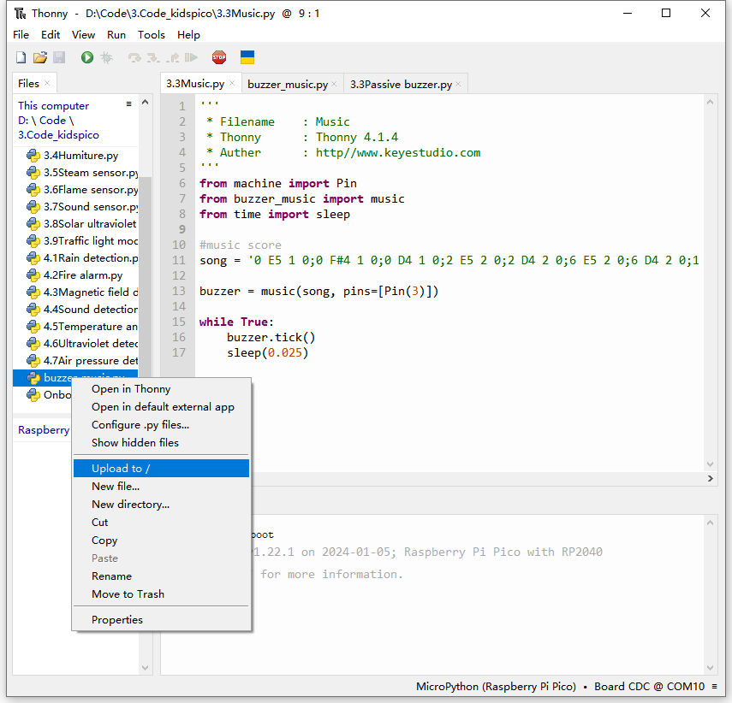Viewport: 732px width, 703px height.
Task: Click Python icon of 3.4Humiture.py
Action: click(x=33, y=156)
